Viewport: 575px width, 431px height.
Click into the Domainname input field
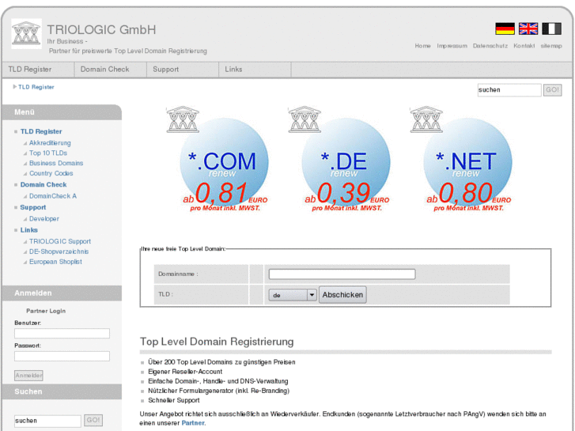click(x=342, y=274)
